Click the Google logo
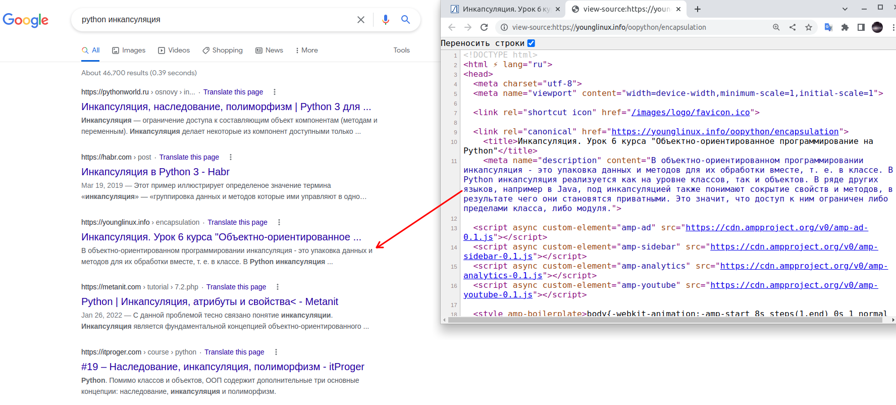 point(26,20)
